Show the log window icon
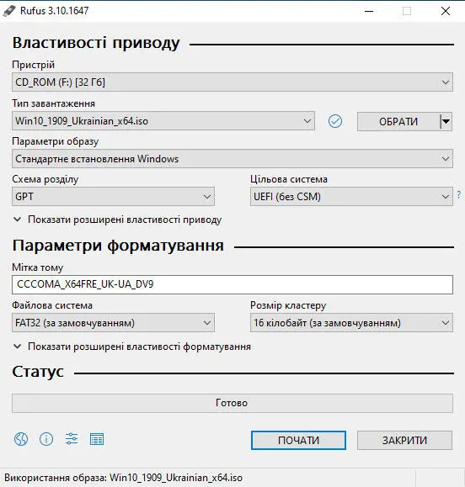 [x=97, y=439]
